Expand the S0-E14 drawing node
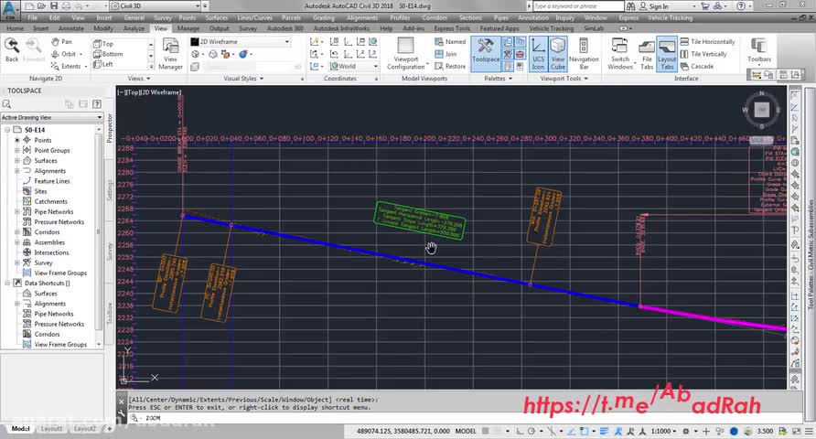This screenshot has width=816, height=439. point(7,130)
